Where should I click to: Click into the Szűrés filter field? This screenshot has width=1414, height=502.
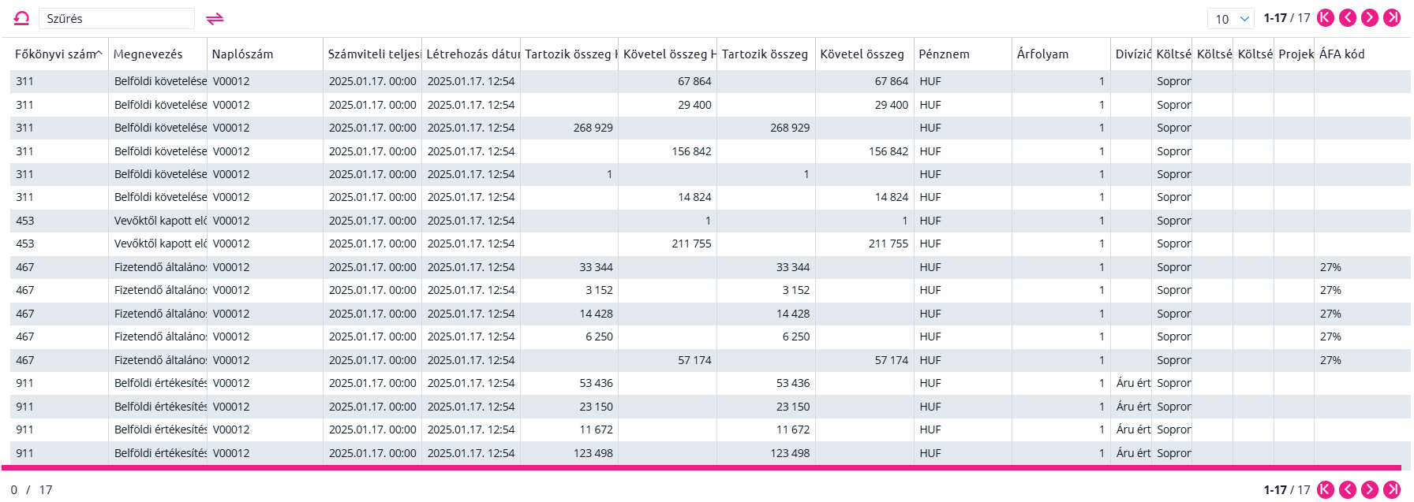point(117,18)
